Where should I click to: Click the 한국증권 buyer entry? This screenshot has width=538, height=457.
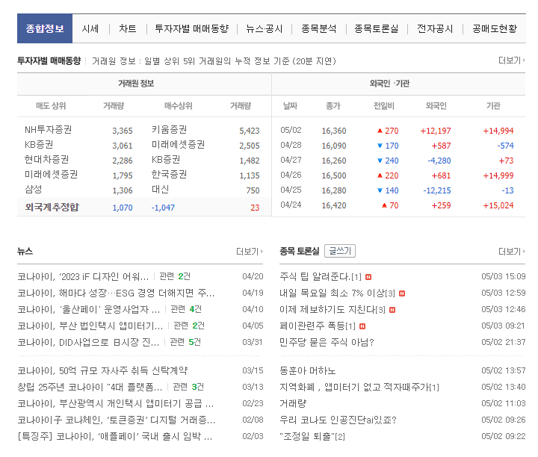tap(169, 175)
